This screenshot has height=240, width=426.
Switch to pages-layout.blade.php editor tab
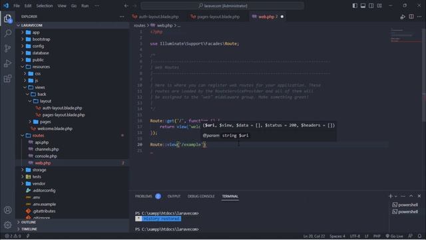(215, 17)
